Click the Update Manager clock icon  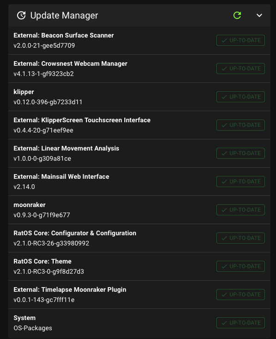pyautogui.click(x=21, y=15)
